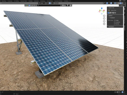Open object types visibility dropdown
The image size is (127, 95).
(105, 3)
